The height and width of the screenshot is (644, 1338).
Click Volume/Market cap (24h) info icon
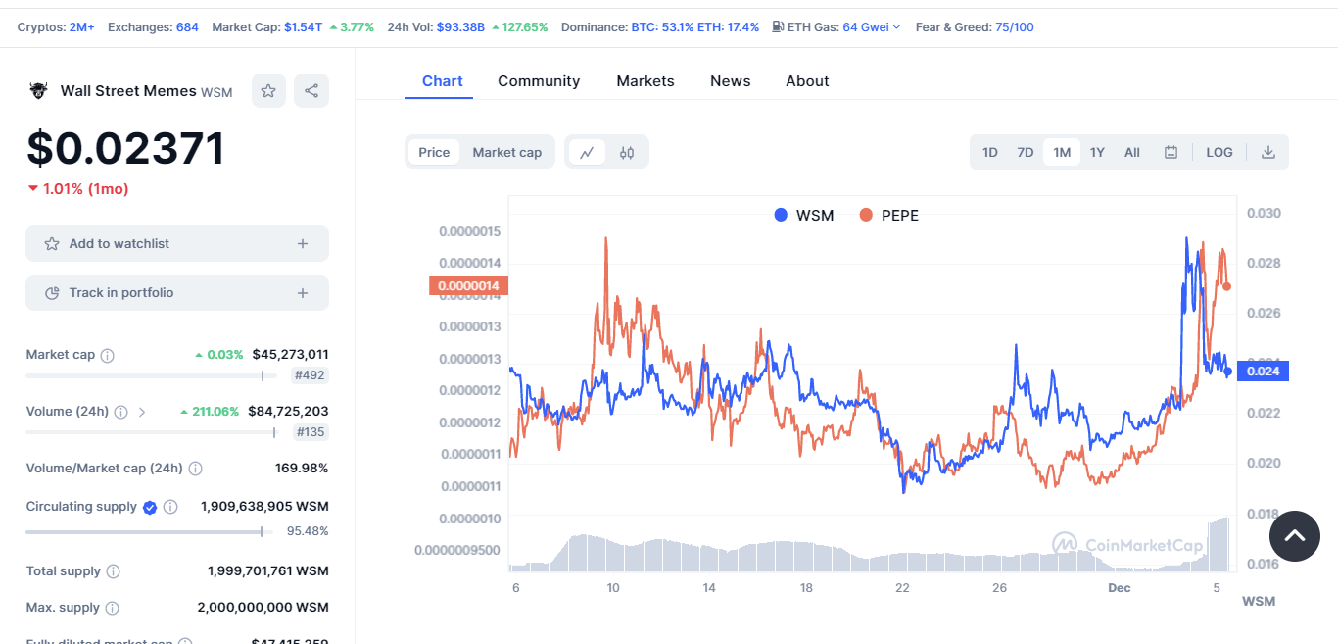[195, 469]
